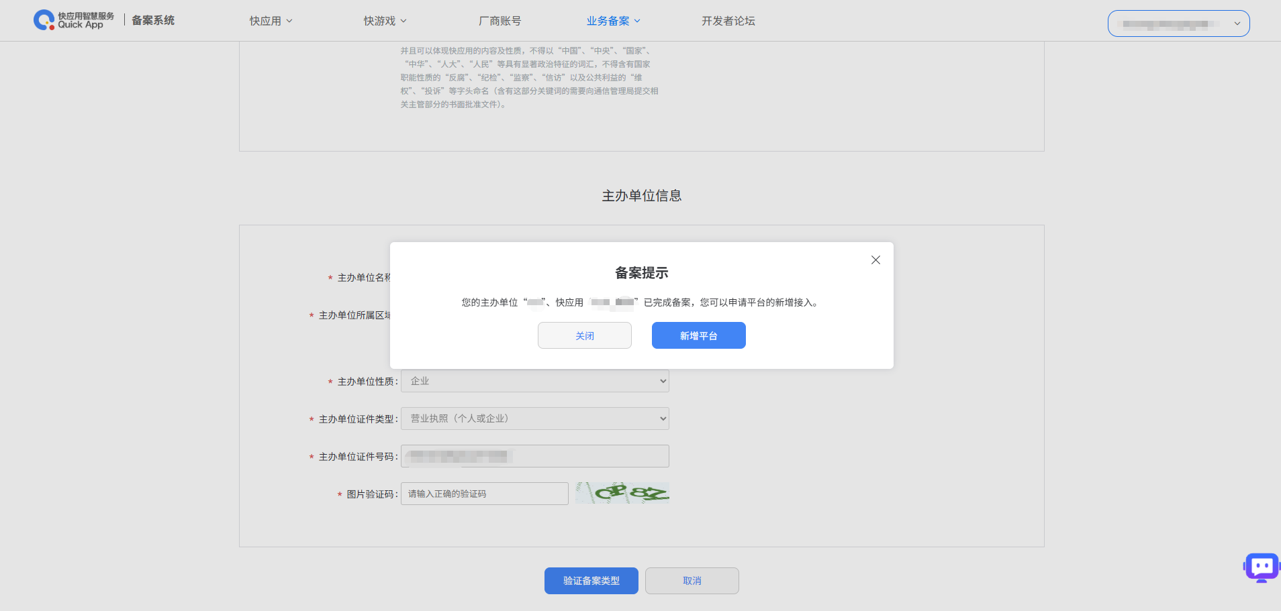
Task: Click the 主办单位证件号码 field
Action: coord(534,456)
